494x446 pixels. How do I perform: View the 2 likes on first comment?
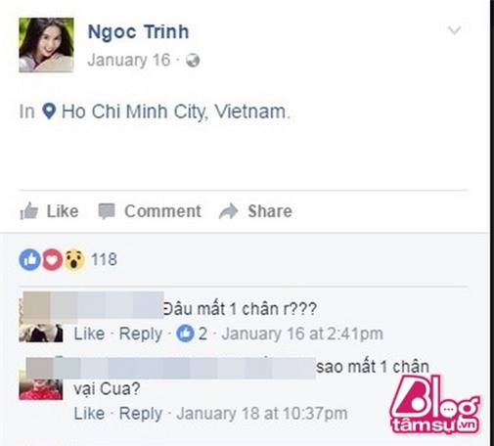(x=192, y=334)
